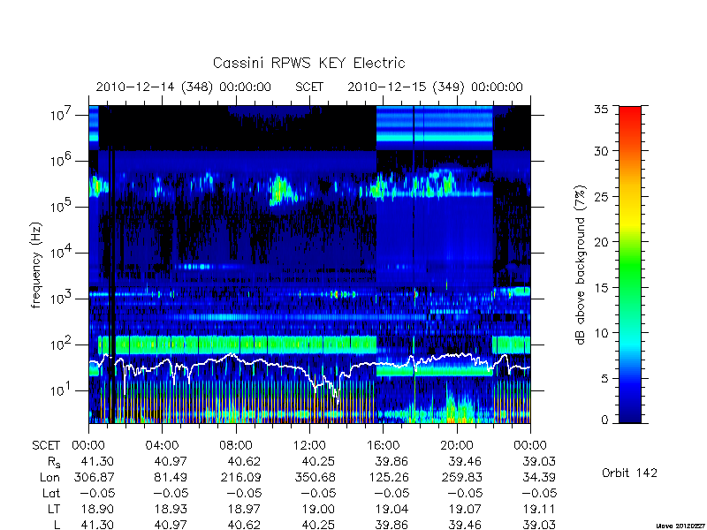
Task: Click the SCET 20:00 time tick label
Action: (456, 445)
